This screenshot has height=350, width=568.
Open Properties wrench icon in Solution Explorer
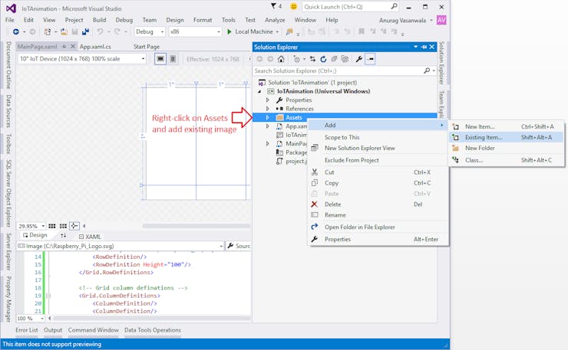[358, 59]
